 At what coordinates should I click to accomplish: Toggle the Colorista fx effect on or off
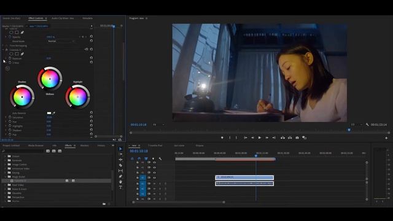[x=7, y=50]
